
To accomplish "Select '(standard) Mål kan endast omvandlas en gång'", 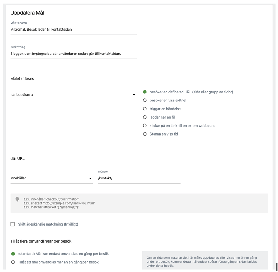I will click(13, 254).
